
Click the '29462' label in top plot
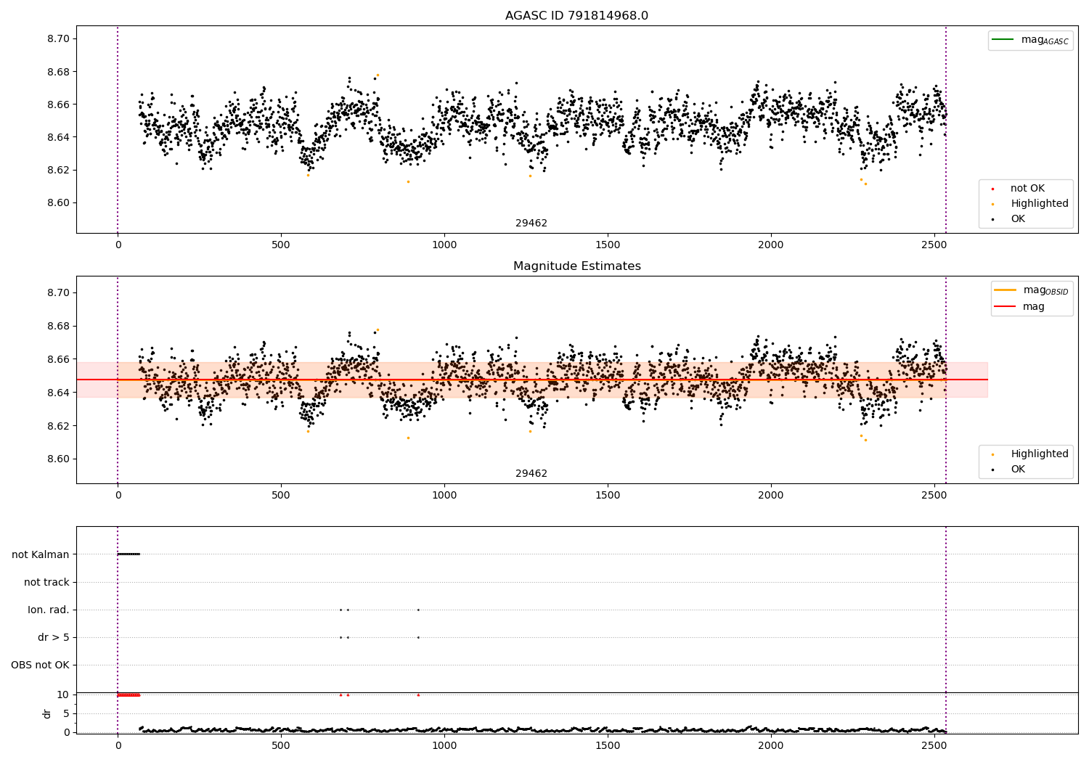click(531, 224)
